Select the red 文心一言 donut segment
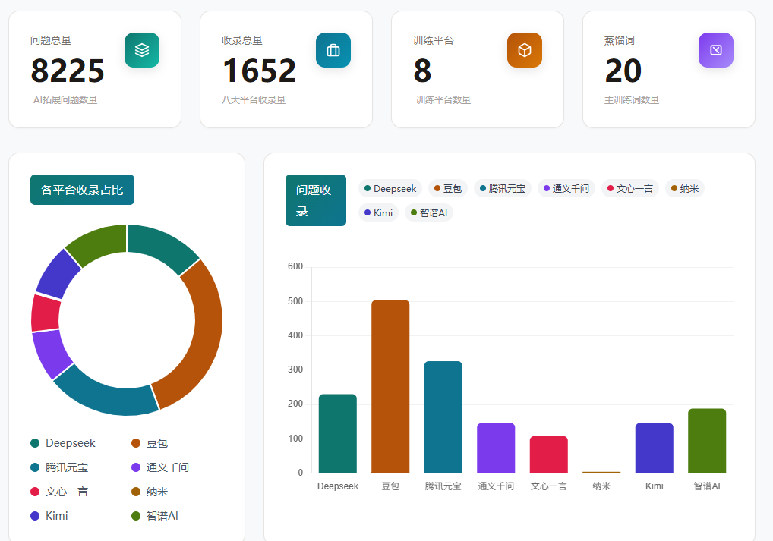773x541 pixels. click(46, 313)
